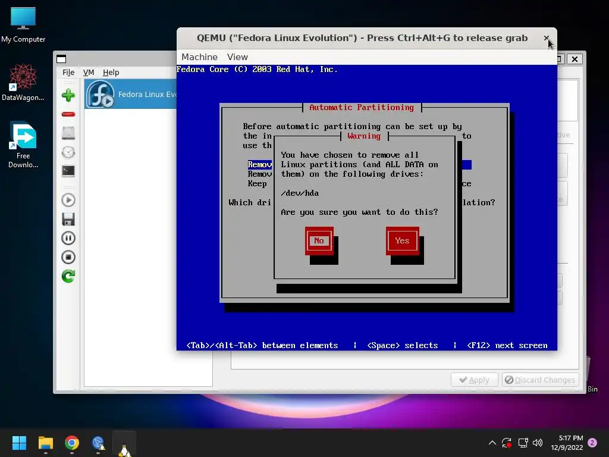Open the Help menu in VM manager
Viewport: 609px width, 457px height.
point(111,72)
